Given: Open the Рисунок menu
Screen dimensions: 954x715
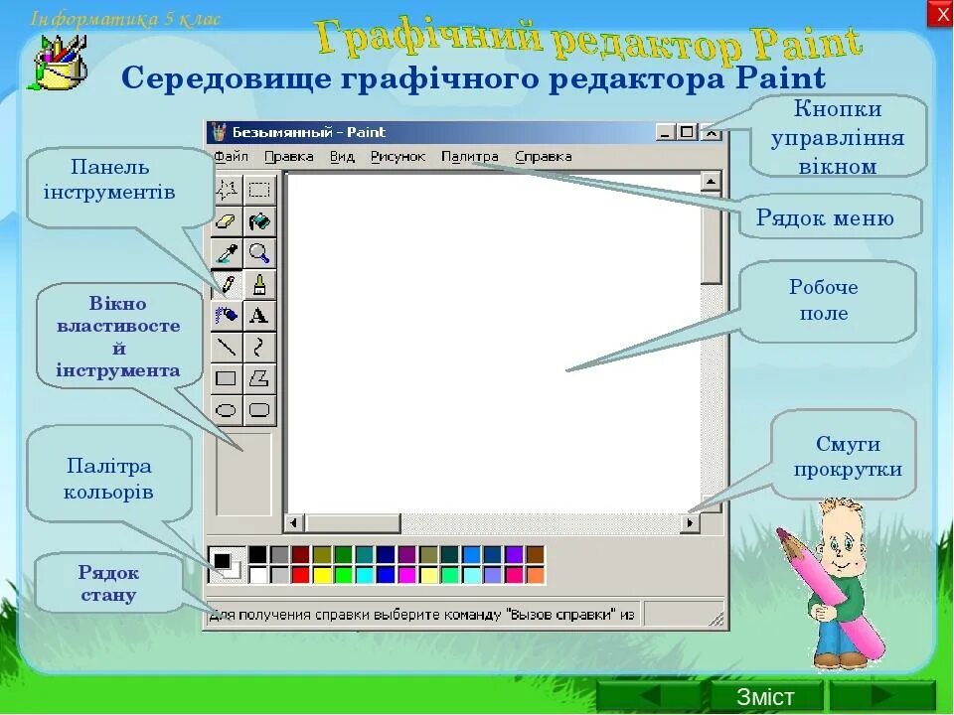Looking at the screenshot, I should [397, 156].
